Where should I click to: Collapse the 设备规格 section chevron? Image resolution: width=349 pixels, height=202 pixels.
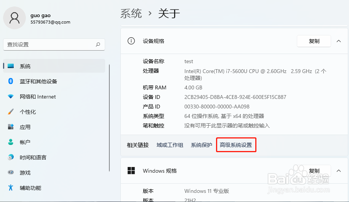point(339,41)
